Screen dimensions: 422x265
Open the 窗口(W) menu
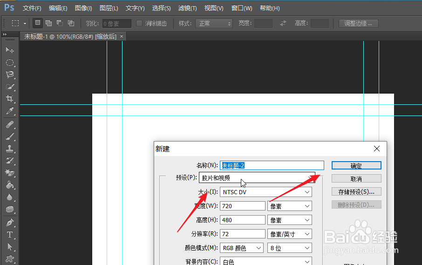(x=242, y=8)
